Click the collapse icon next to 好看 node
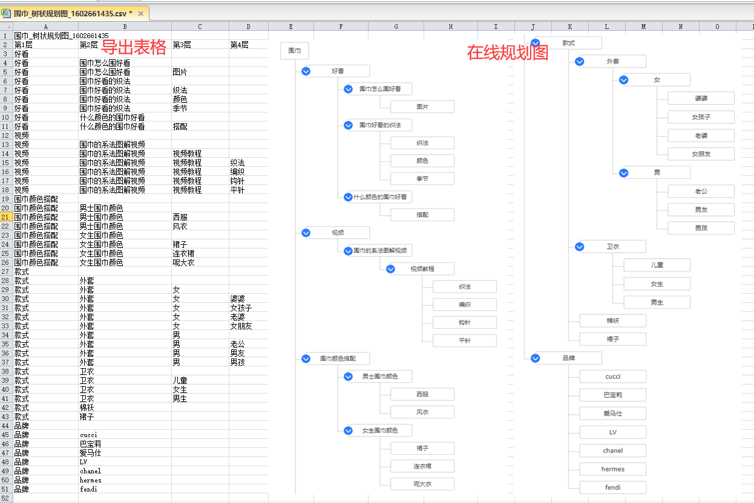 (x=306, y=71)
